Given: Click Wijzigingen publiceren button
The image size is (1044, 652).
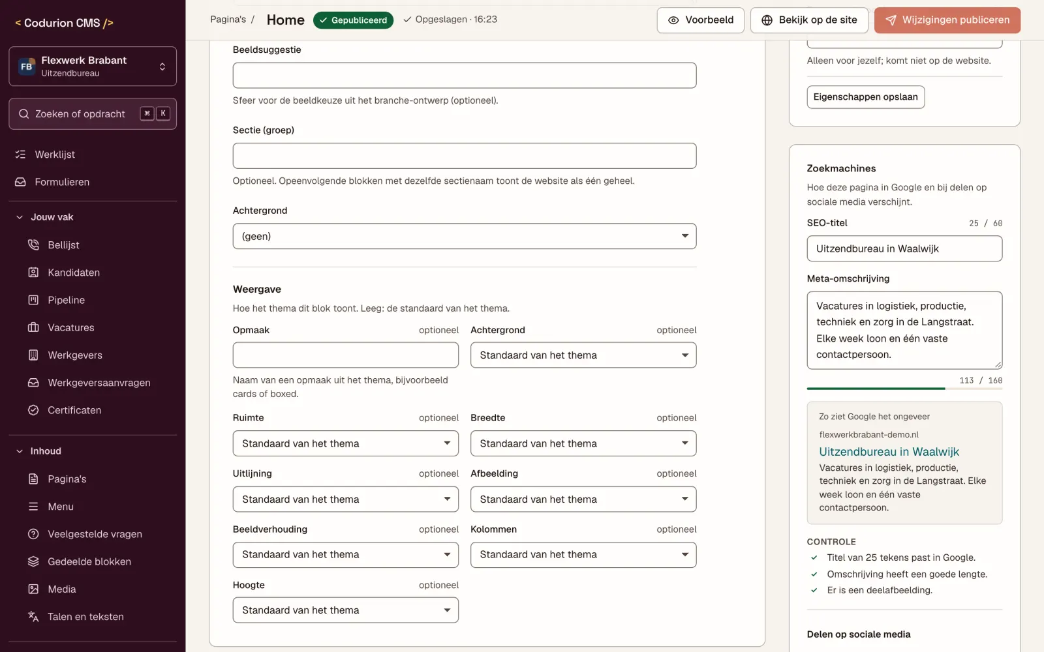Looking at the screenshot, I should pos(947,20).
